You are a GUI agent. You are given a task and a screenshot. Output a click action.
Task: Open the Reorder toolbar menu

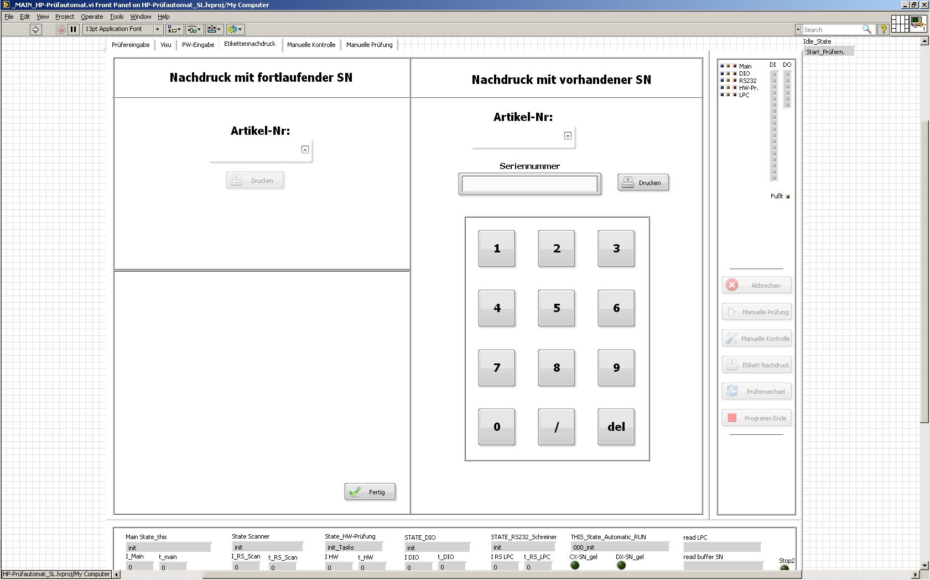(x=235, y=29)
